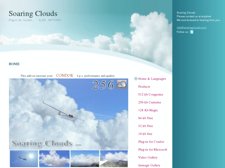Click the cloud logo badge beside 256
225x168 pixels.
pos(122,84)
